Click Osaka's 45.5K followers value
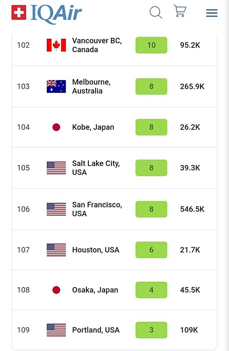This screenshot has width=229, height=351. click(190, 290)
